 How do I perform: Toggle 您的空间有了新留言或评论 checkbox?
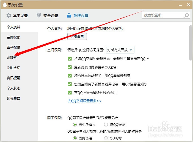(x=70, y=84)
